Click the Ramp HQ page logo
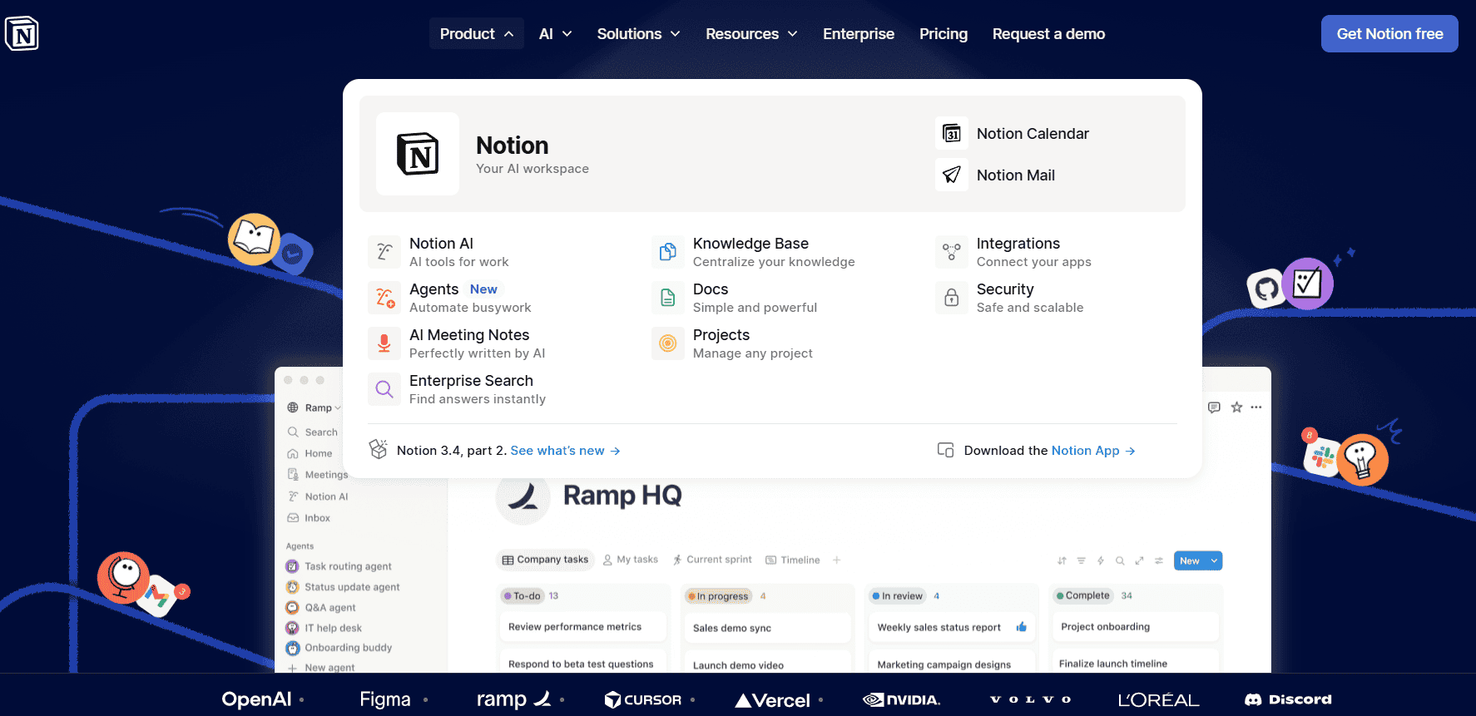Screen dimensions: 1476x716 click(x=523, y=497)
